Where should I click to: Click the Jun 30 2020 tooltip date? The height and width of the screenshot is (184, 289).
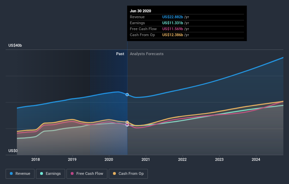click(140, 11)
